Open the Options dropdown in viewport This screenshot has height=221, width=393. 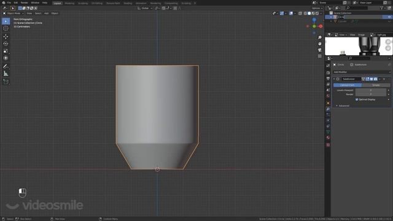(317, 8)
